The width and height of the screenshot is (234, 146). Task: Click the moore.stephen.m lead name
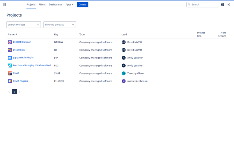[137, 81]
